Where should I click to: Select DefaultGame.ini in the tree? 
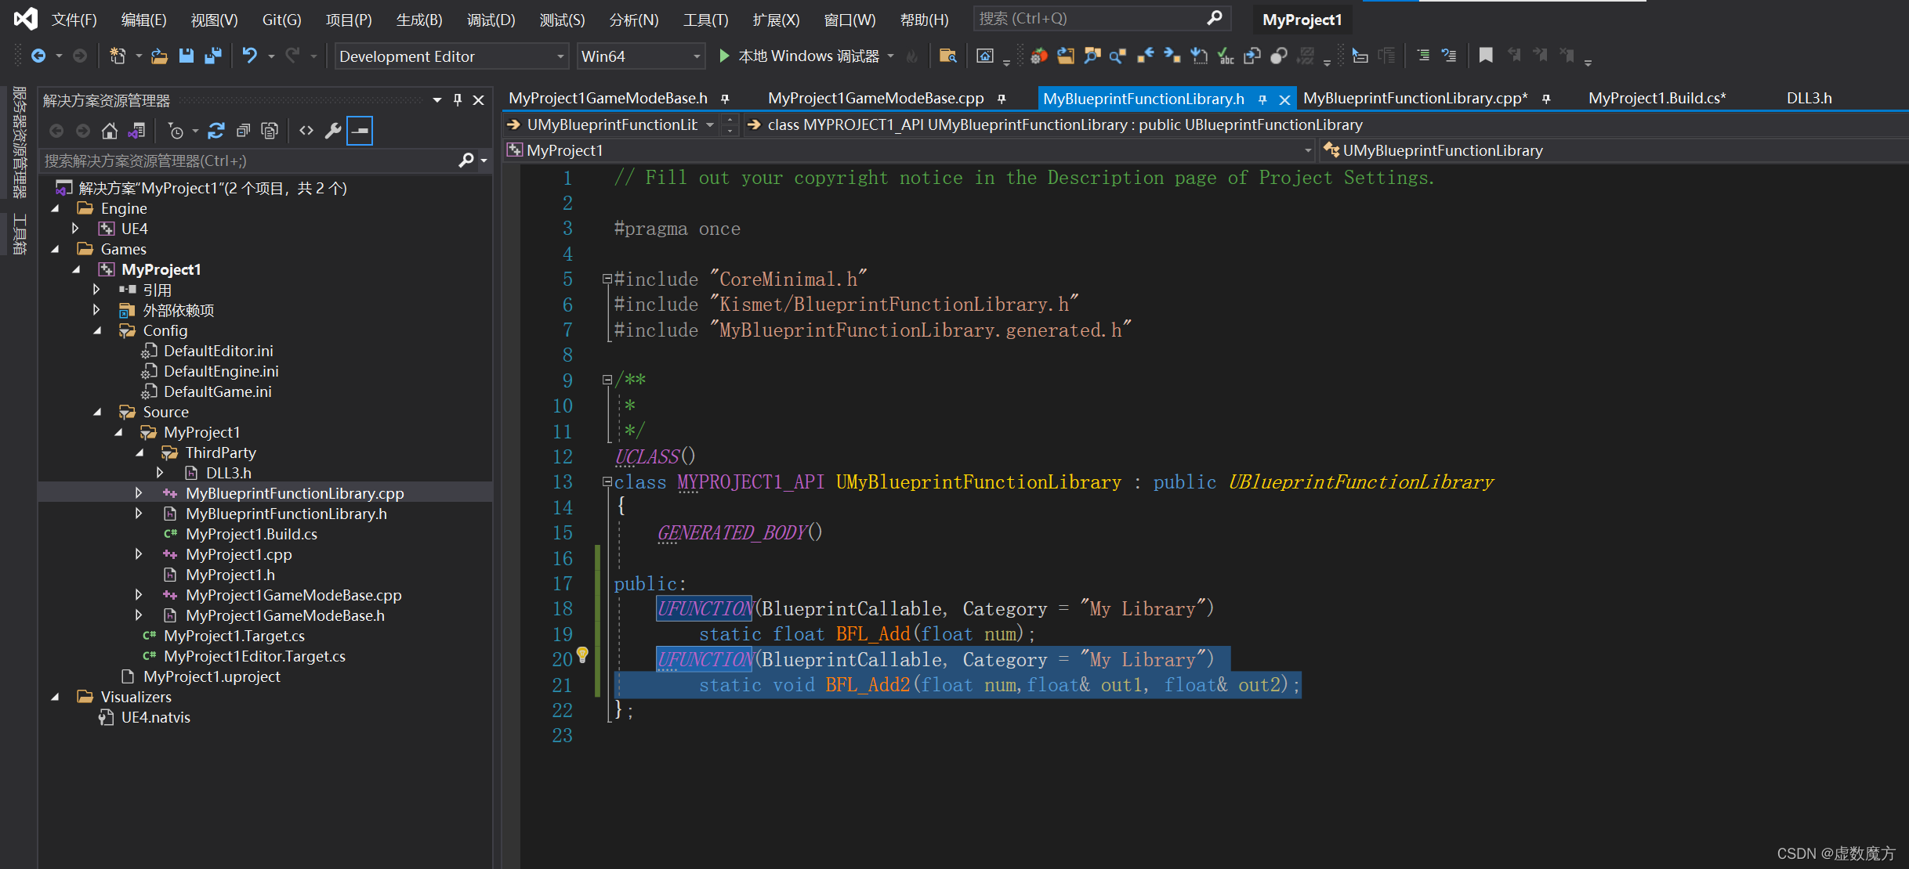pyautogui.click(x=217, y=391)
